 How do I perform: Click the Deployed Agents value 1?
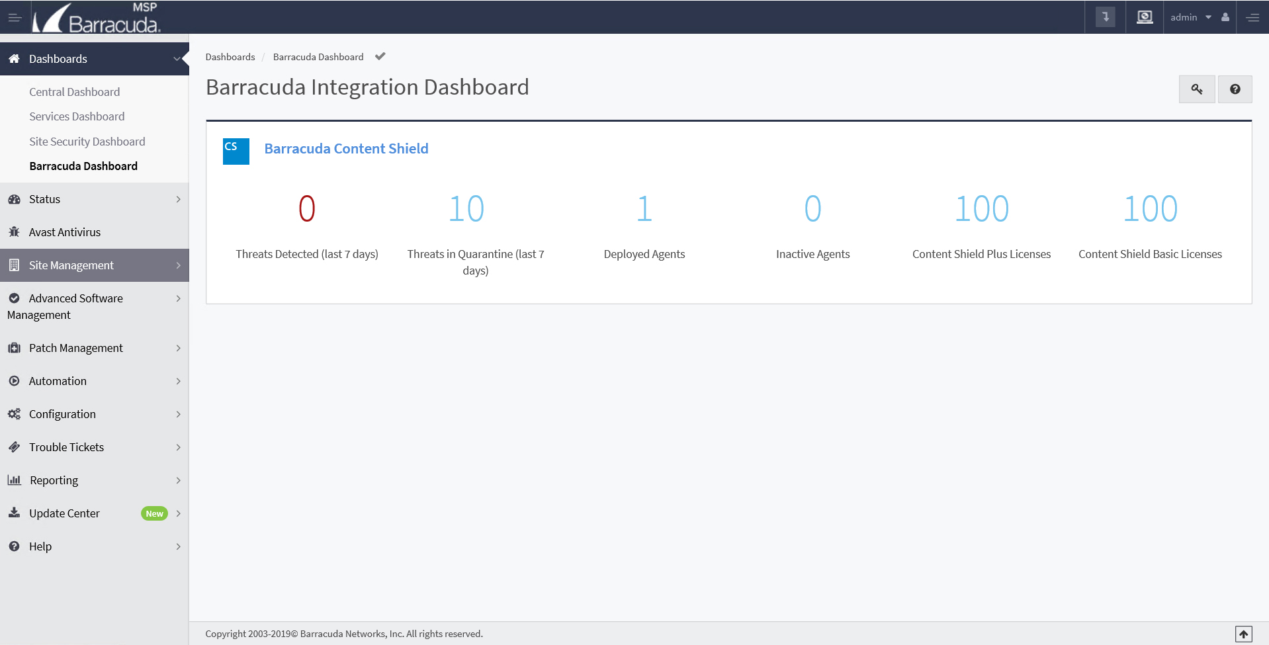[x=644, y=208]
